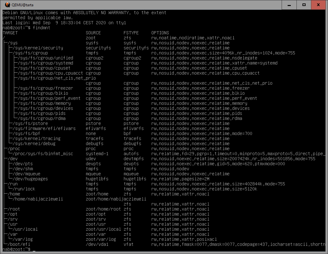Select the /sys/kernel/security mount entry

(38, 48)
